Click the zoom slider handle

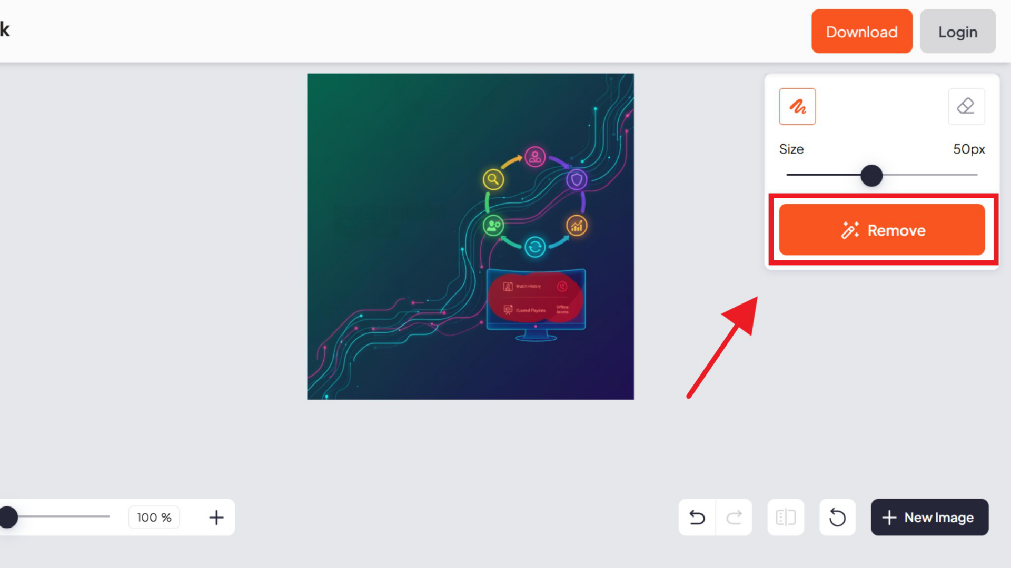[8, 518]
